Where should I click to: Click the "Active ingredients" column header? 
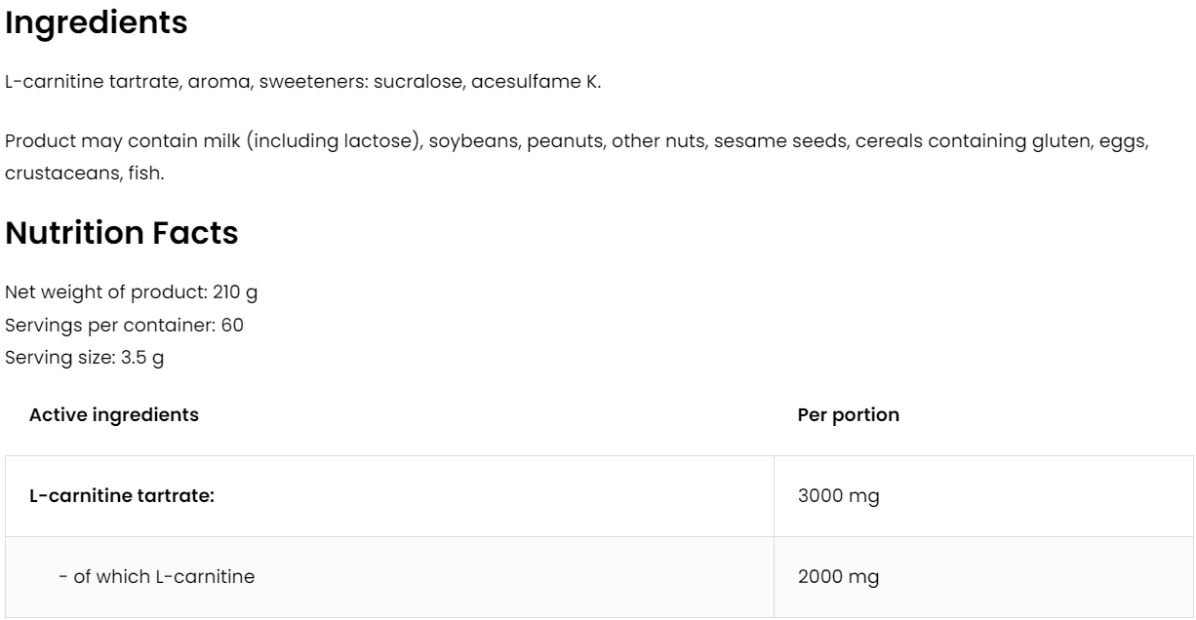pyautogui.click(x=113, y=415)
